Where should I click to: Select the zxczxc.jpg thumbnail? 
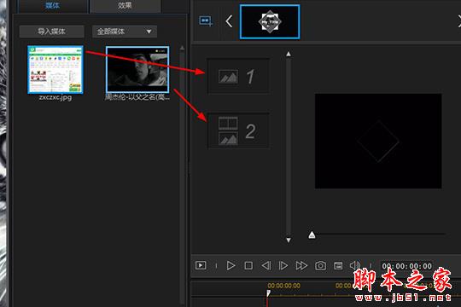(x=55, y=70)
